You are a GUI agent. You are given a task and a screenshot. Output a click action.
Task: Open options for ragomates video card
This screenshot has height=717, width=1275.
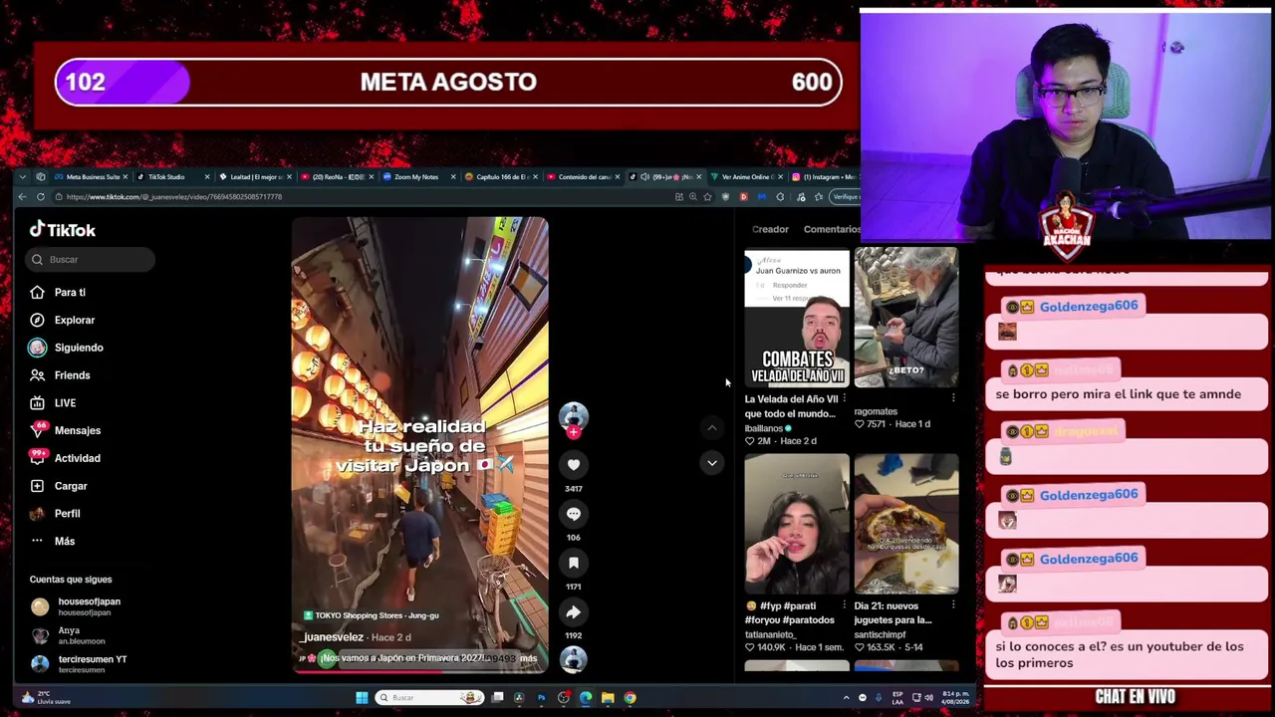[x=953, y=398]
